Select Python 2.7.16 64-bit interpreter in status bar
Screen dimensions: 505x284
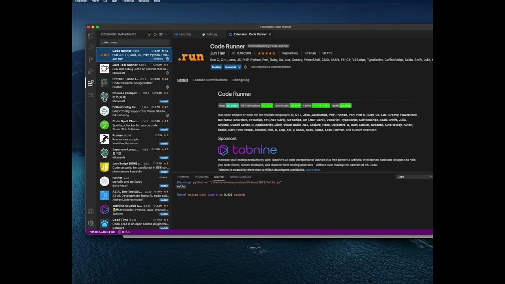click(x=101, y=232)
